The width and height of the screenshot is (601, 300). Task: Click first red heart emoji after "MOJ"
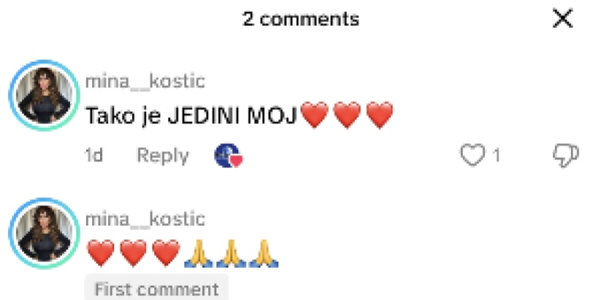click(x=314, y=115)
